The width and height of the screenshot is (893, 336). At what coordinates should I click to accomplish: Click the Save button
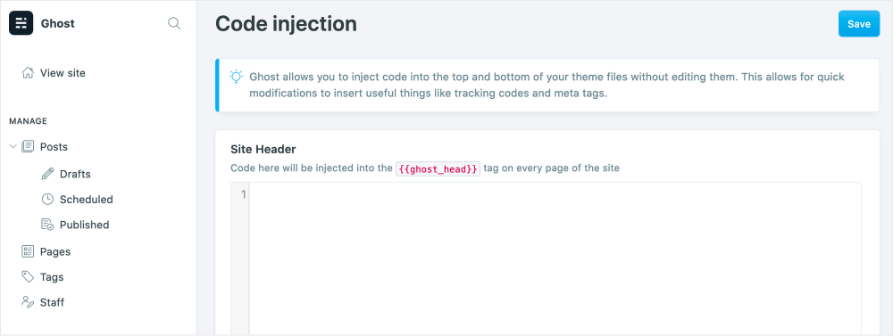859,24
